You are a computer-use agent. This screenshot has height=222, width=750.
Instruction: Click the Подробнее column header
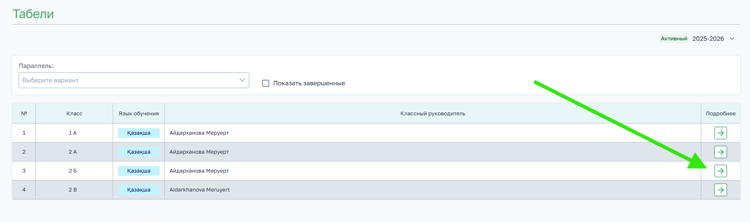(720, 114)
